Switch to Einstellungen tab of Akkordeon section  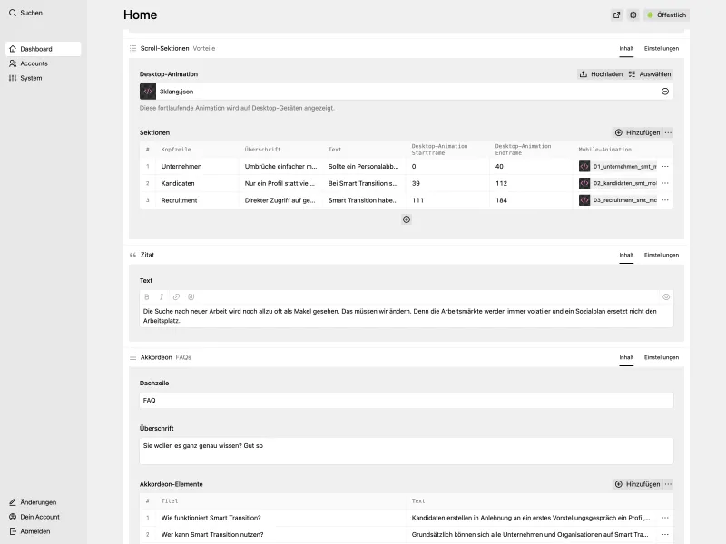[662, 357]
